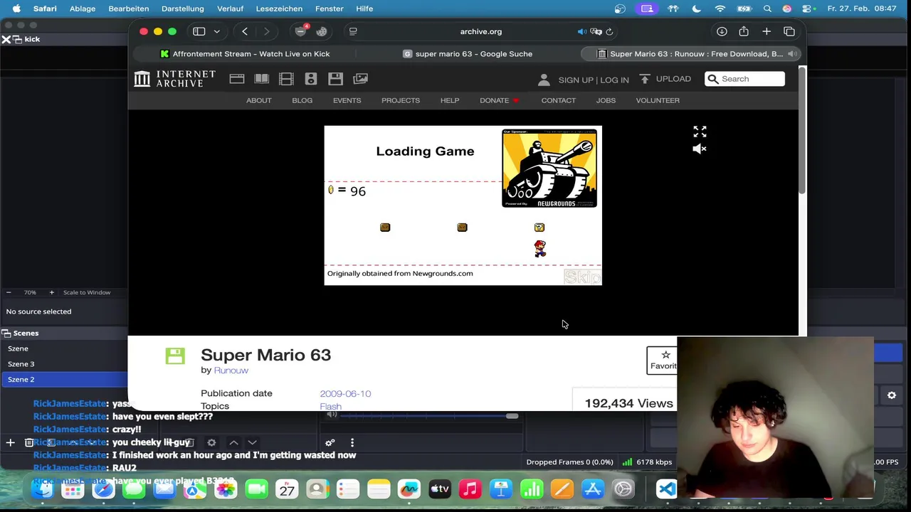Image resolution: width=911 pixels, height=512 pixels.
Task: Click the cookie extension icon in Safari toolbar
Action: coord(322,31)
